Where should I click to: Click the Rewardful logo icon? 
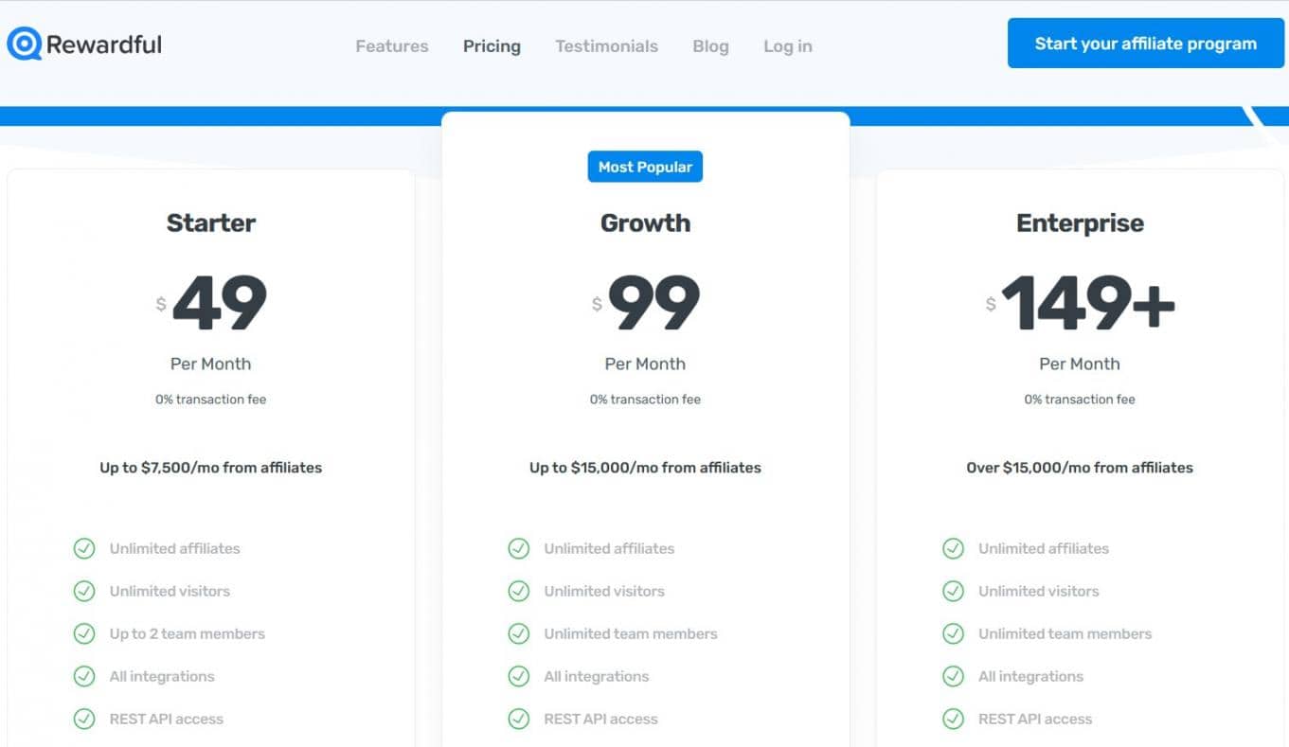pos(25,44)
